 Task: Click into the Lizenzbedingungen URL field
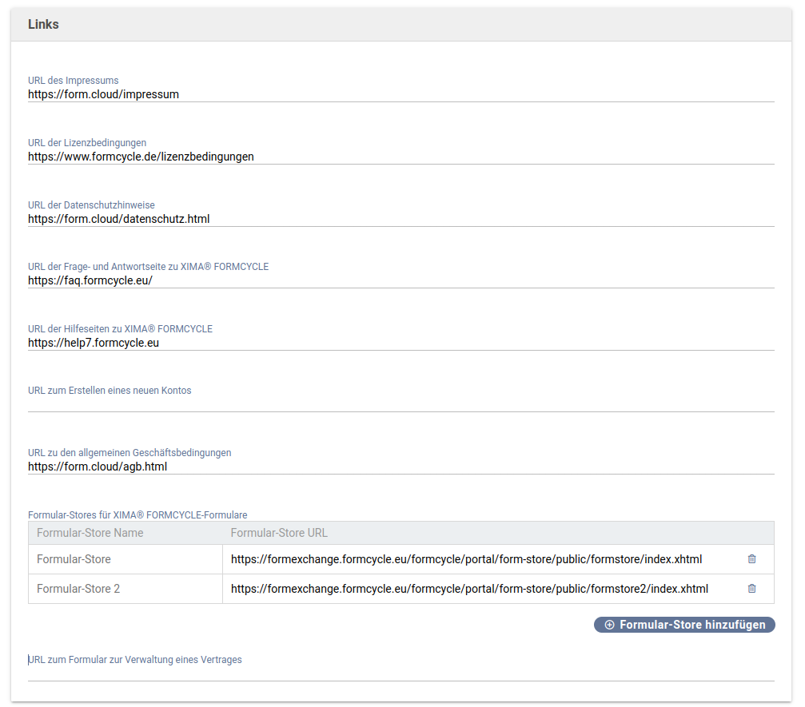point(400,157)
